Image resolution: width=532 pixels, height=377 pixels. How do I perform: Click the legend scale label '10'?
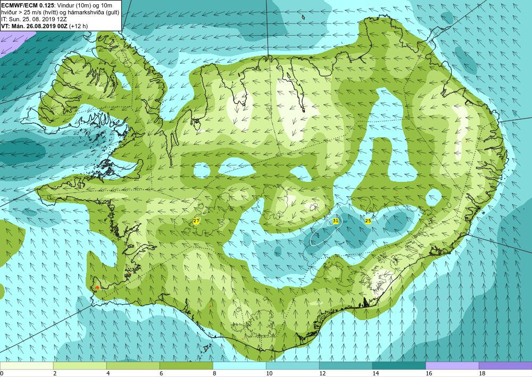click(x=269, y=373)
